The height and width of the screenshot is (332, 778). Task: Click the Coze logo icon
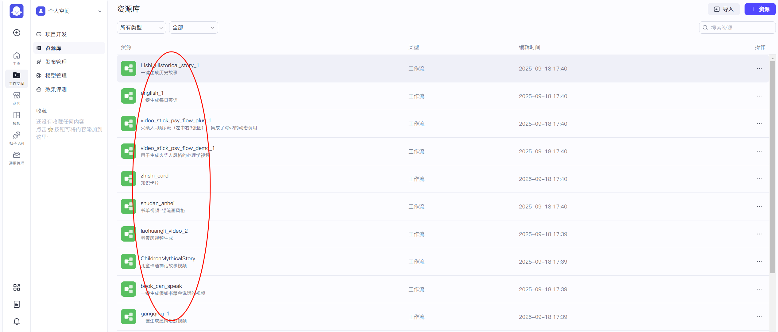(17, 11)
